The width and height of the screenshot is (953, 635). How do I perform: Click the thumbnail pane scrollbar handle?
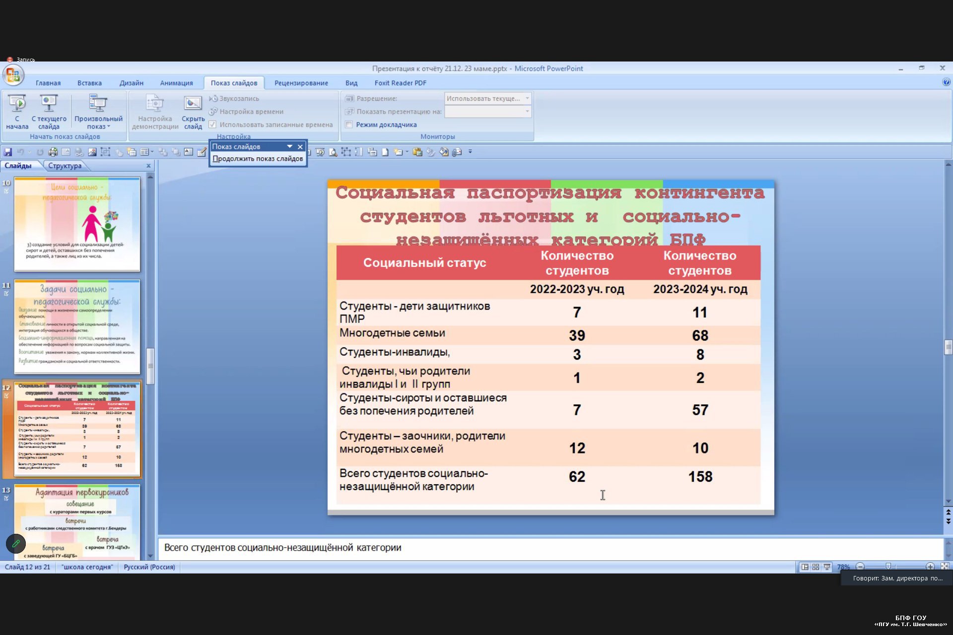click(150, 366)
